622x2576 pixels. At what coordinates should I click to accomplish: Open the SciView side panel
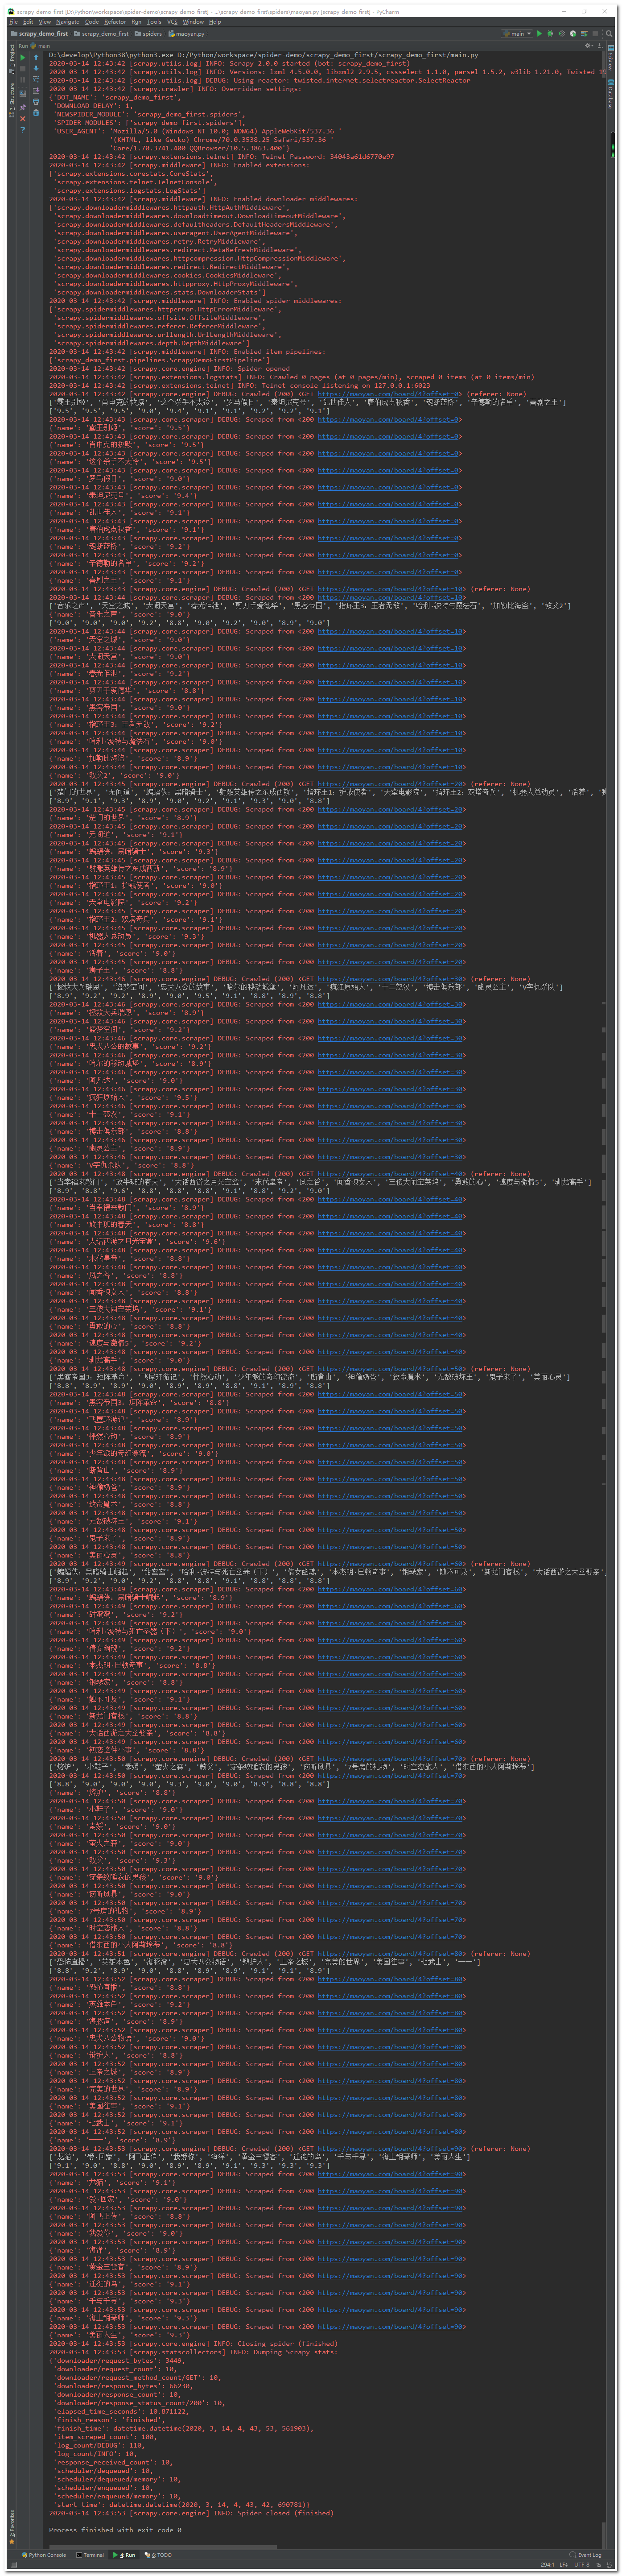pyautogui.click(x=610, y=58)
